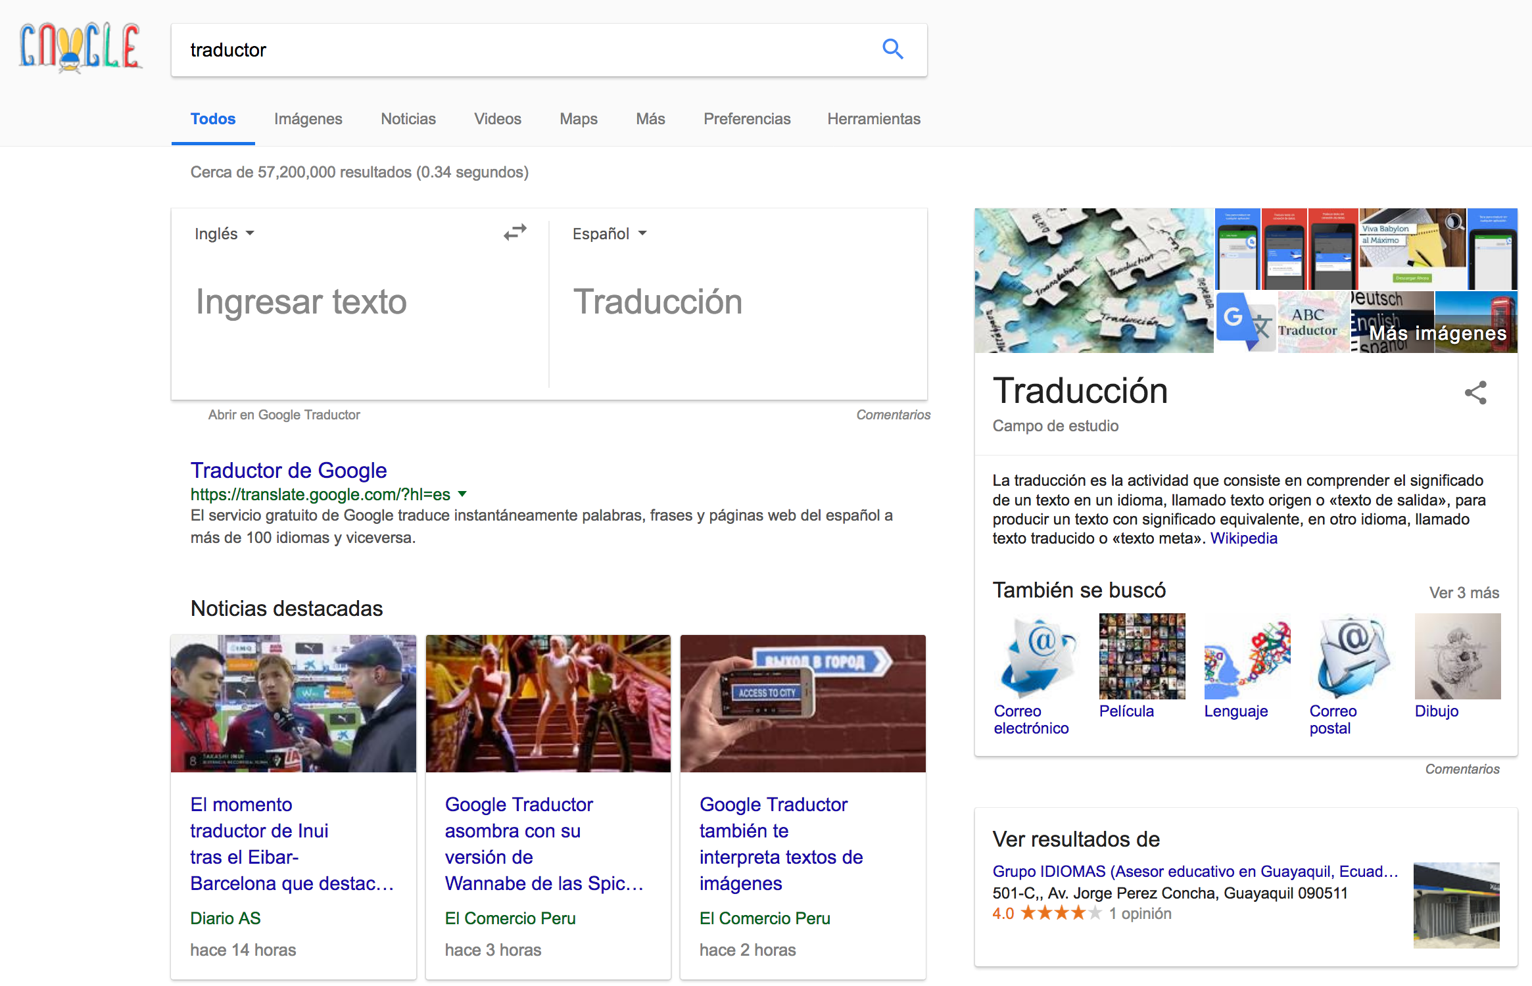Click Diario AS source text
The width and height of the screenshot is (1532, 986).
(226, 918)
